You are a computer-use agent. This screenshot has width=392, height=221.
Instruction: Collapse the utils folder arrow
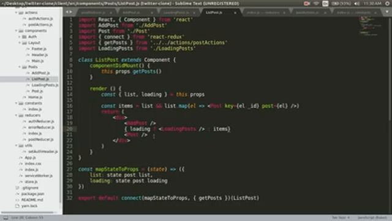coord(17,145)
